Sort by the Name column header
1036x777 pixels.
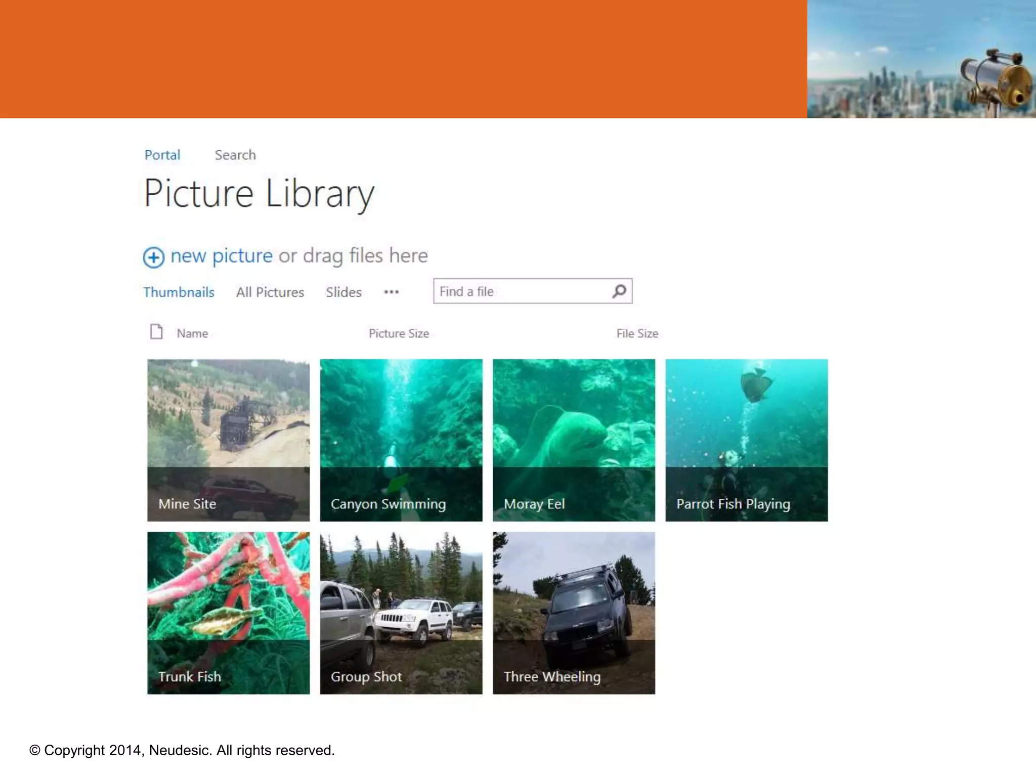[x=192, y=333]
